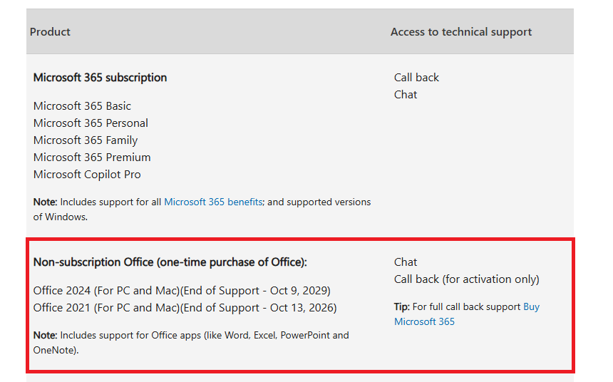Open the Microsoft 365 benefits link

(213, 202)
